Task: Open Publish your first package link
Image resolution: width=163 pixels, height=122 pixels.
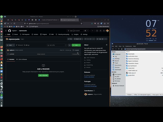Action: coord(90,86)
